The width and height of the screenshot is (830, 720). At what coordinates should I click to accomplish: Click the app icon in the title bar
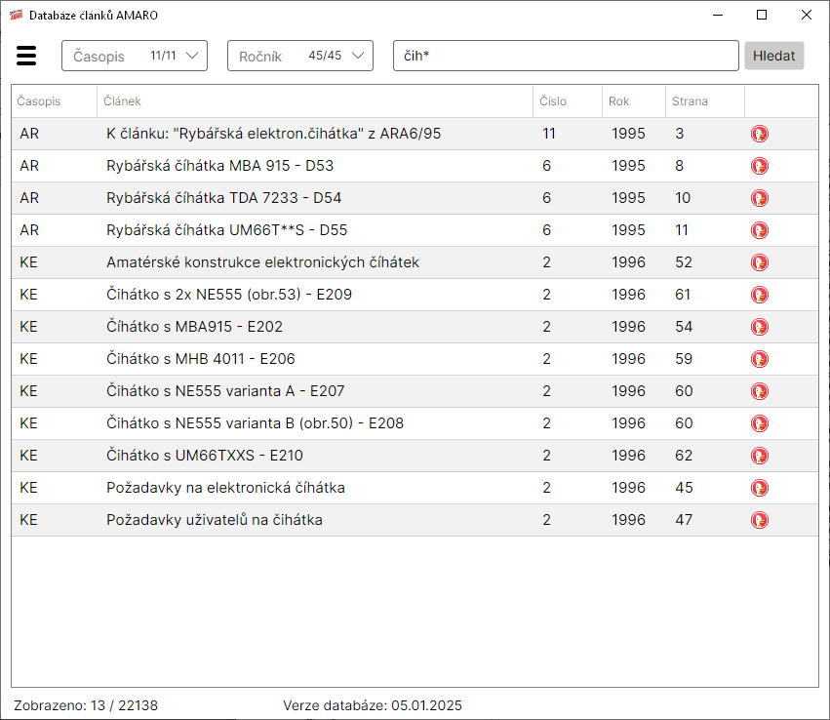pos(16,16)
